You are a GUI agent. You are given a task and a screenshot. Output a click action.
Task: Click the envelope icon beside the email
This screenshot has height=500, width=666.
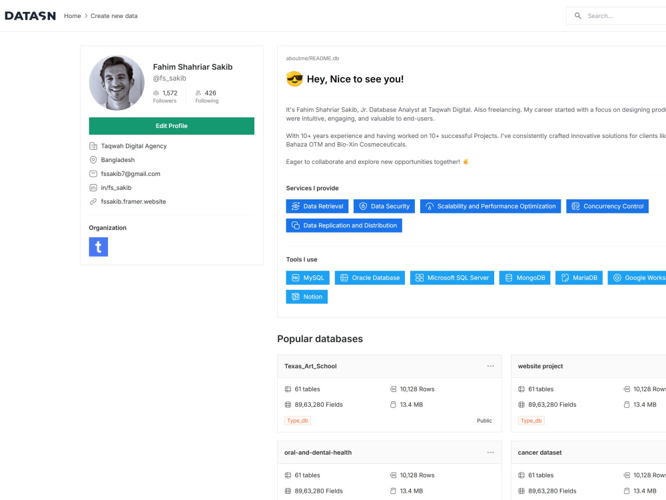[93, 173]
